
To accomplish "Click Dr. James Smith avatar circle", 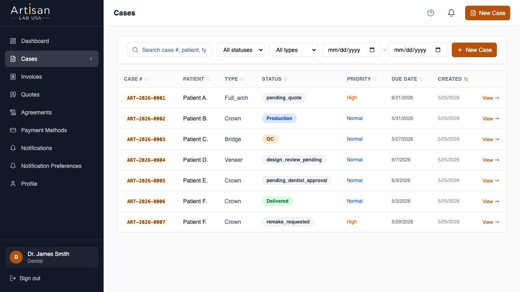I will click(x=16, y=257).
